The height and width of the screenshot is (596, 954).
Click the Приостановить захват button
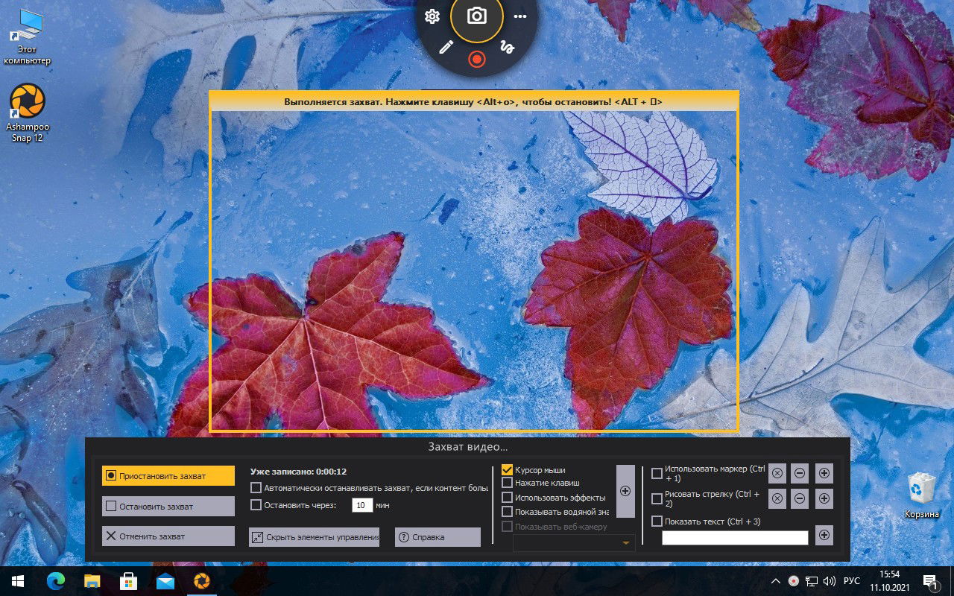pos(168,476)
